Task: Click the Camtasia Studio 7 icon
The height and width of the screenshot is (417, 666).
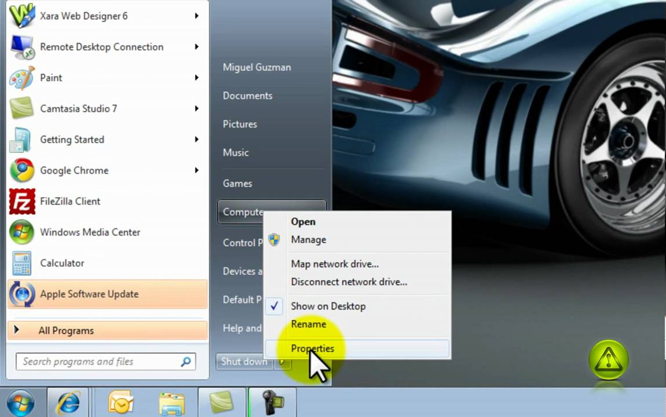Action: coord(22,108)
